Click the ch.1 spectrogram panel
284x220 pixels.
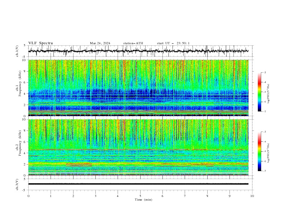(138, 88)
